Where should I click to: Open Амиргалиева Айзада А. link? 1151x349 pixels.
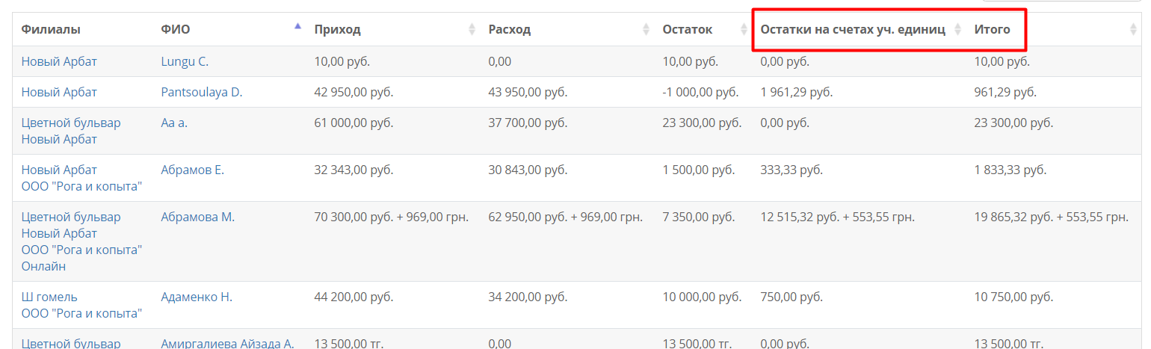pos(227,343)
